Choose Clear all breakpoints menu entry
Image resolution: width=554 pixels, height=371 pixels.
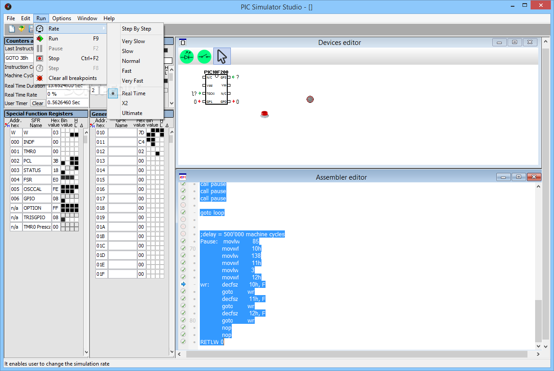71,78
